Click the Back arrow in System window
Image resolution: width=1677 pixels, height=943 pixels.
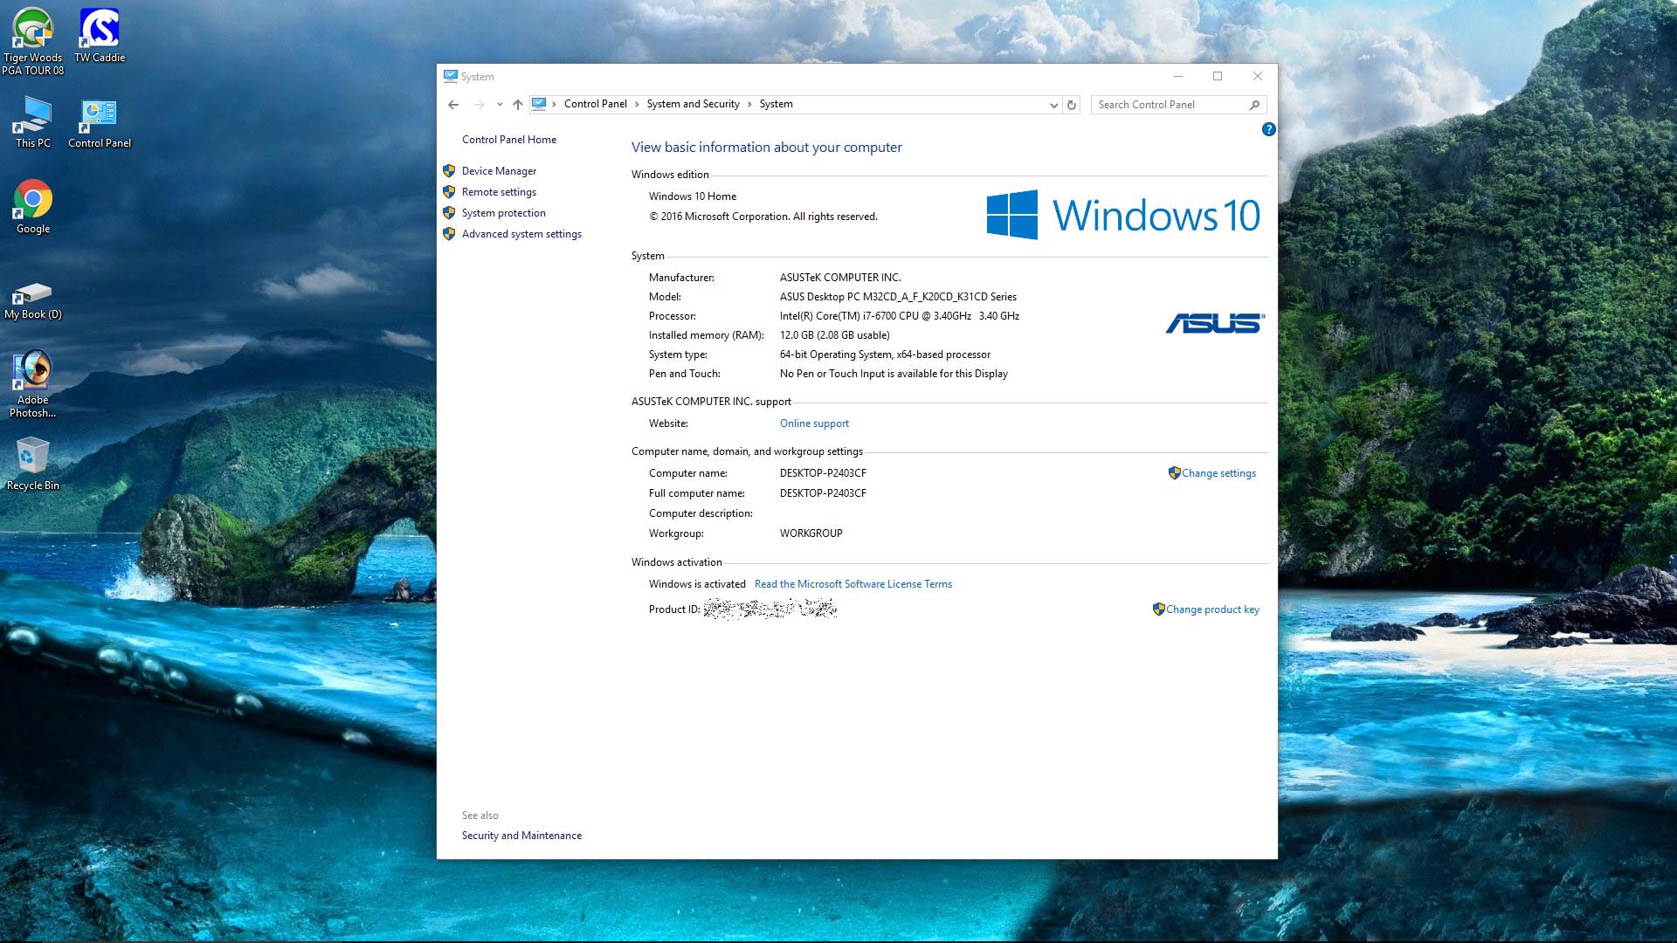tap(453, 105)
